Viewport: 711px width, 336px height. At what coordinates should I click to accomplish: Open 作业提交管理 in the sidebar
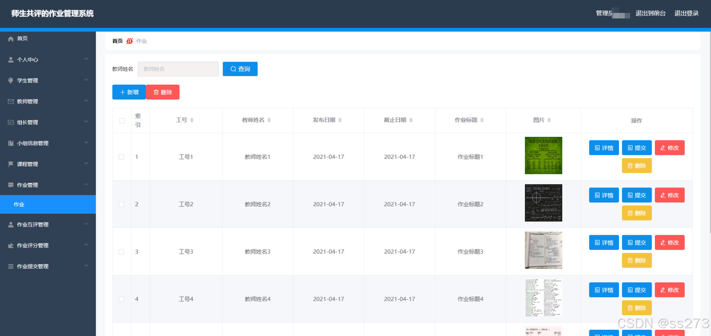pos(48,266)
